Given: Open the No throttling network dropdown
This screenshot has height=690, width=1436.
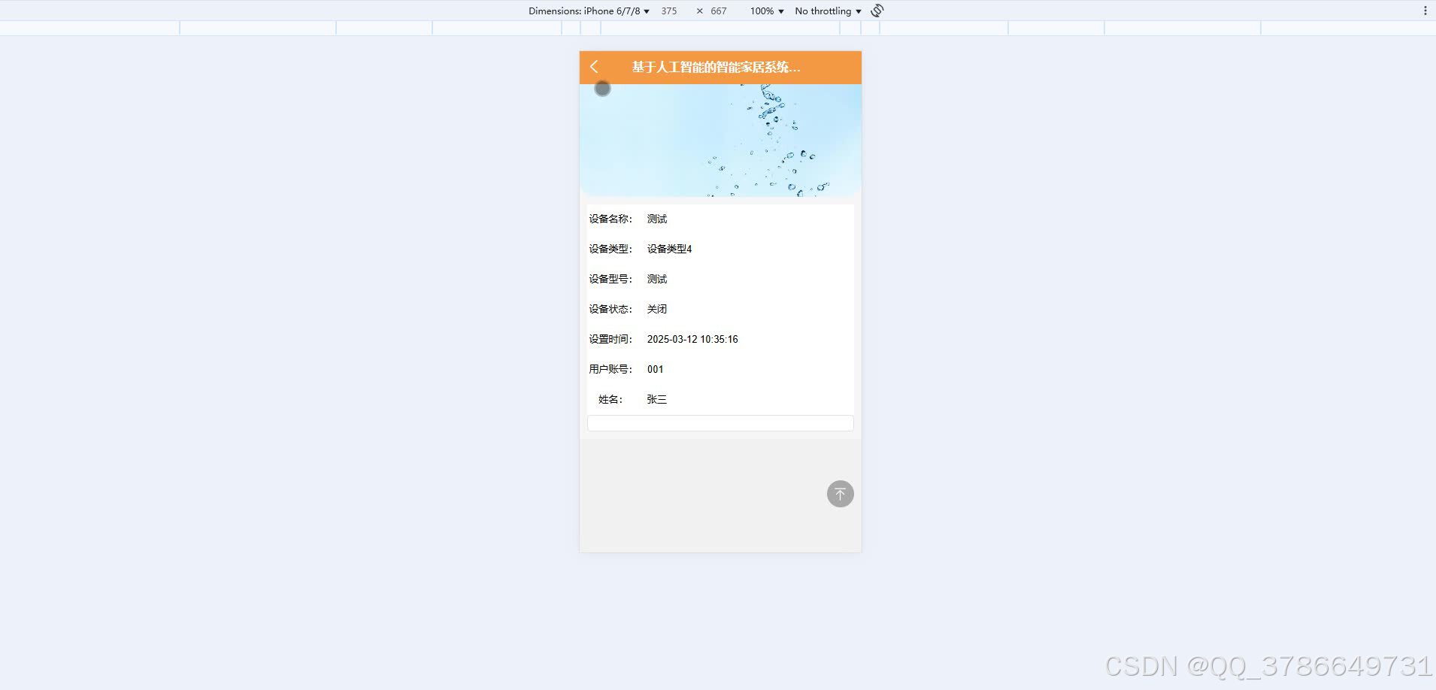Looking at the screenshot, I should [x=826, y=11].
